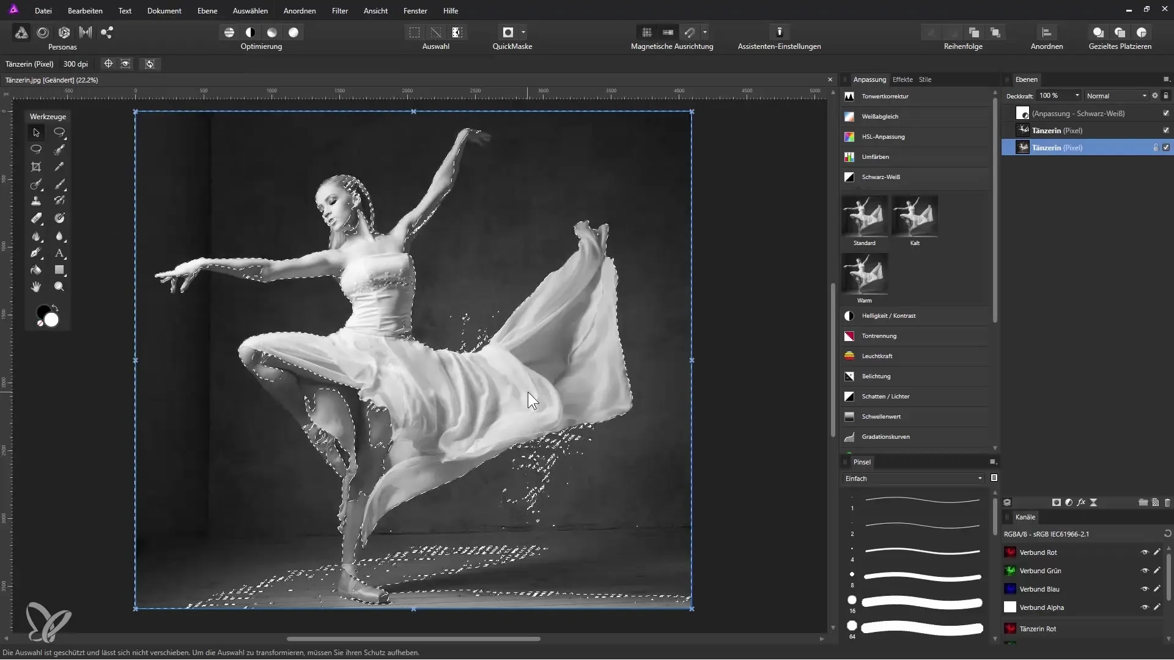This screenshot has width=1174, height=660.
Task: Select the Crop tool
Action: [36, 167]
